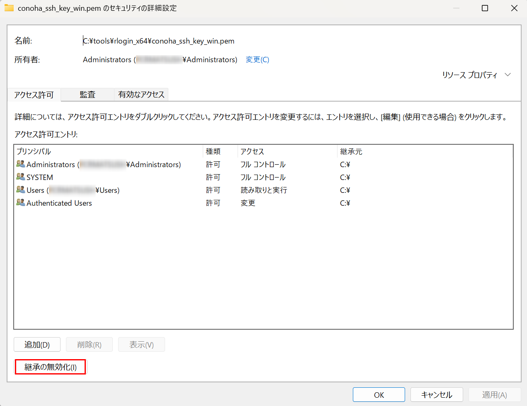This screenshot has height=406, width=527.
Task: Click キャンセル to dismiss the dialog
Action: (x=437, y=394)
